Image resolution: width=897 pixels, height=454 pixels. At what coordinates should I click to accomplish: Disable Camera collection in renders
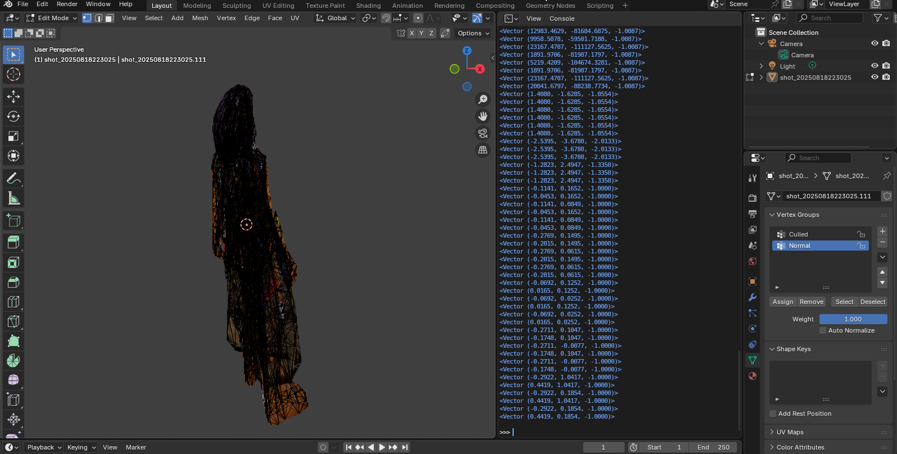[x=886, y=43]
